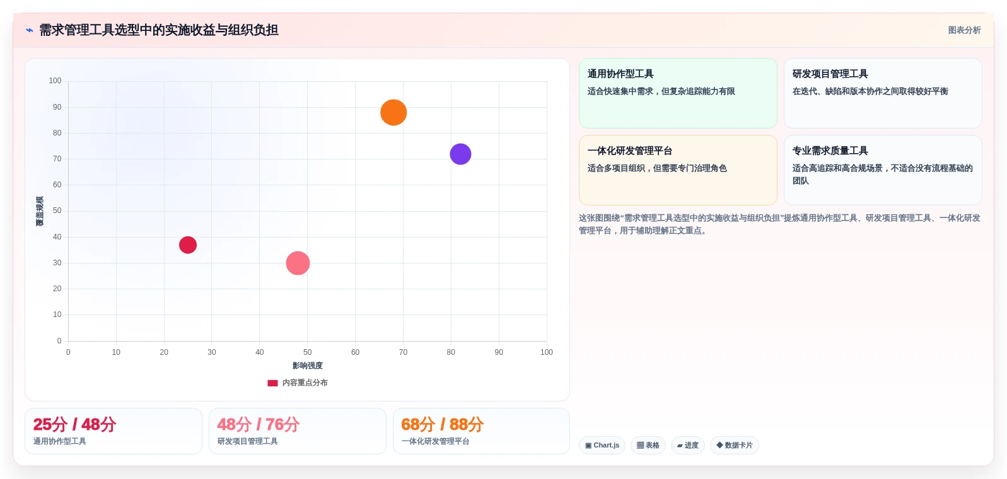The height and width of the screenshot is (479, 1007).
Task: Select the 48分 / 76分 stat card
Action: pos(298,431)
